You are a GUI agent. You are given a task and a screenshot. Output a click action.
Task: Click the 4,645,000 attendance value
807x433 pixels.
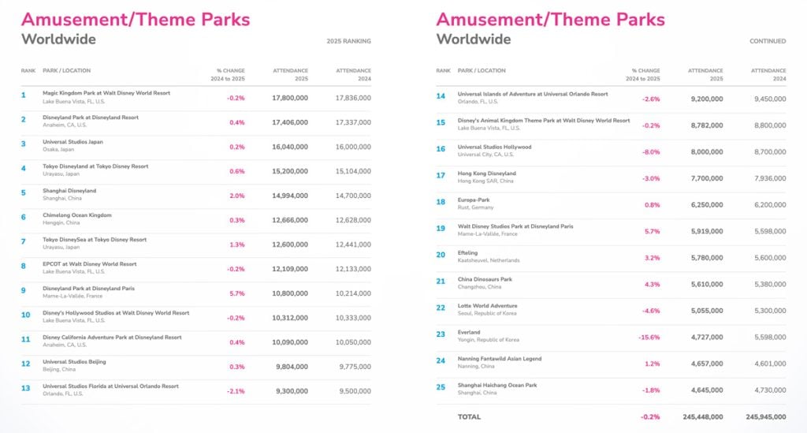[707, 390]
